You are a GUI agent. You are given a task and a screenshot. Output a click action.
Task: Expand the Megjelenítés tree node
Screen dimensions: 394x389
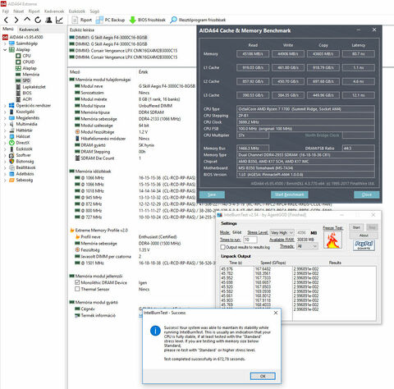[x=5, y=118]
